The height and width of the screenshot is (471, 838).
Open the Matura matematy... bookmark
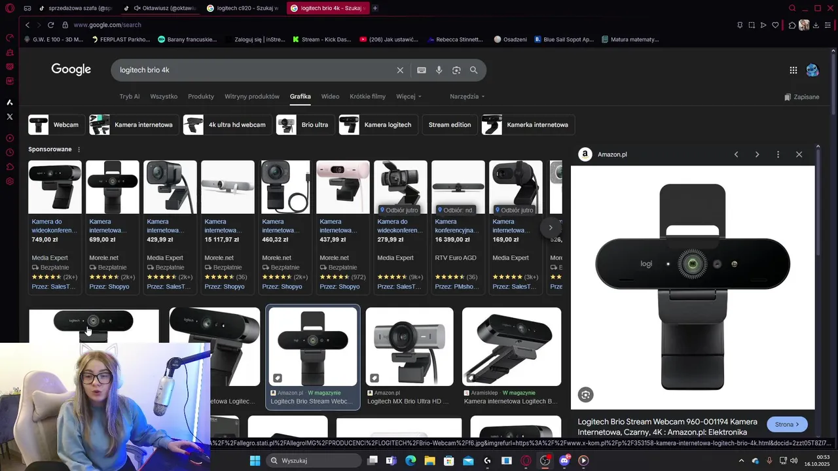[x=630, y=39]
